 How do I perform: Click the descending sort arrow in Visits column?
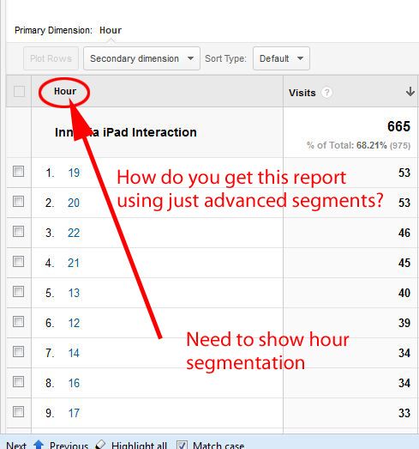(x=410, y=92)
